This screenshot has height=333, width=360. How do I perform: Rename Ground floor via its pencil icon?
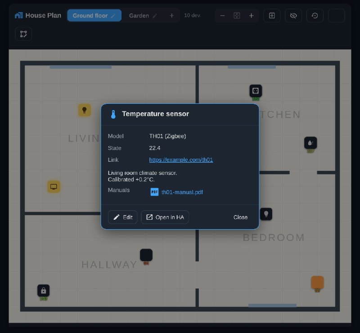[x=113, y=16]
